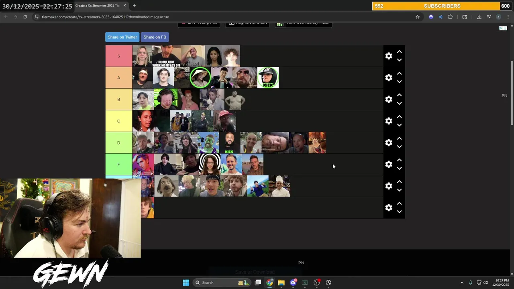514x289 pixels.
Task: Open the 10:27 PM clock and date
Action: 501,283
